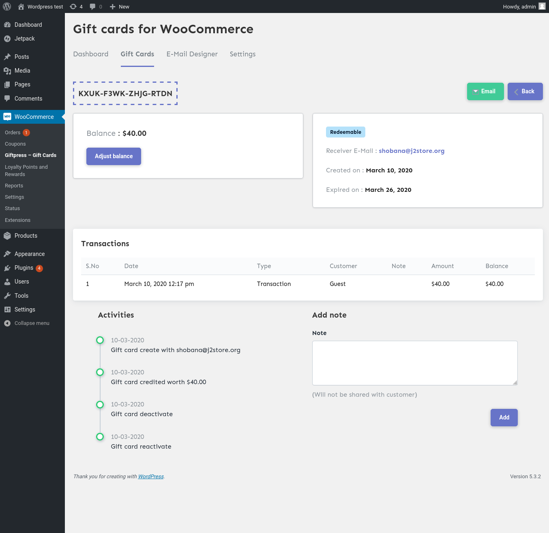Click the Plugins update count badge
The width and height of the screenshot is (549, 533).
(x=39, y=268)
